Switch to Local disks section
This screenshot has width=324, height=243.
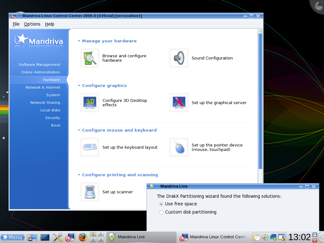point(50,110)
